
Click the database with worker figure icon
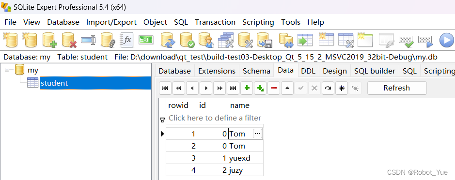tap(206, 40)
